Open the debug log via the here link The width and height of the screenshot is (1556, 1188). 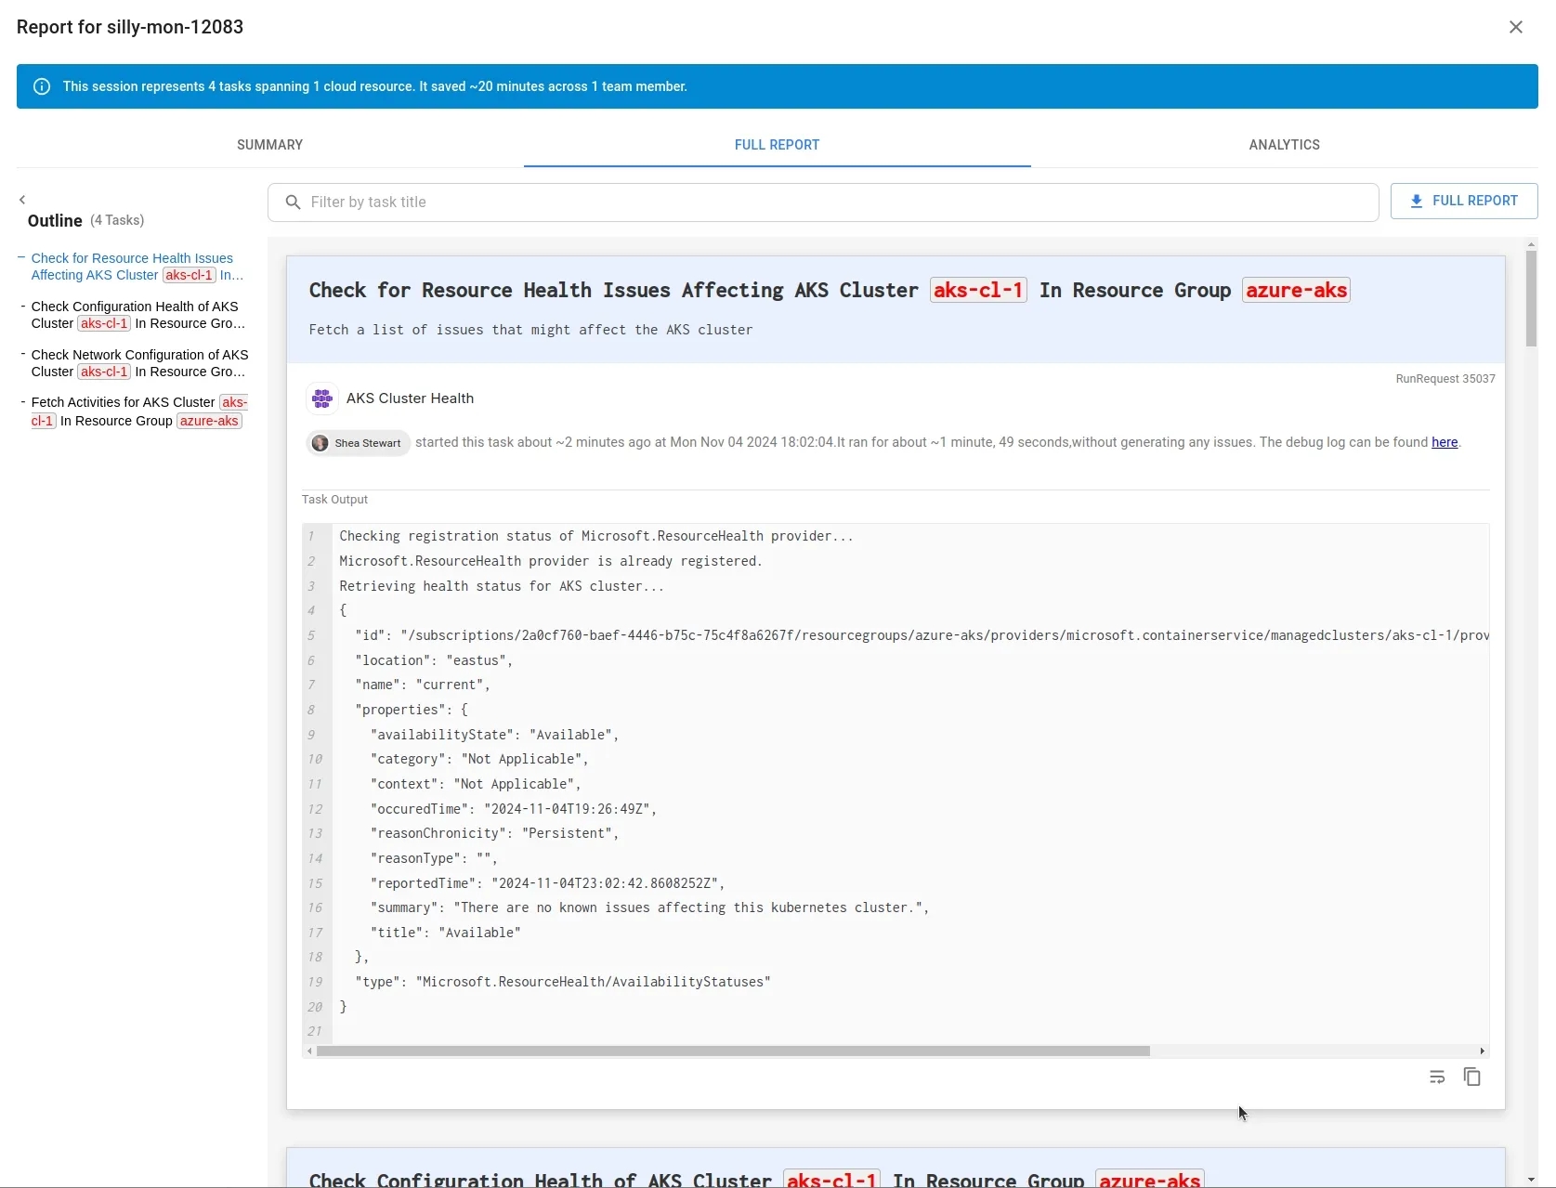[x=1444, y=443]
